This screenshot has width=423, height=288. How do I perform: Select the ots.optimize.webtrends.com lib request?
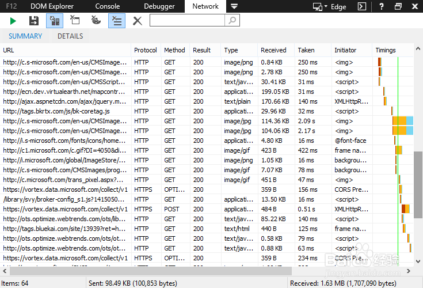click(x=207, y=219)
